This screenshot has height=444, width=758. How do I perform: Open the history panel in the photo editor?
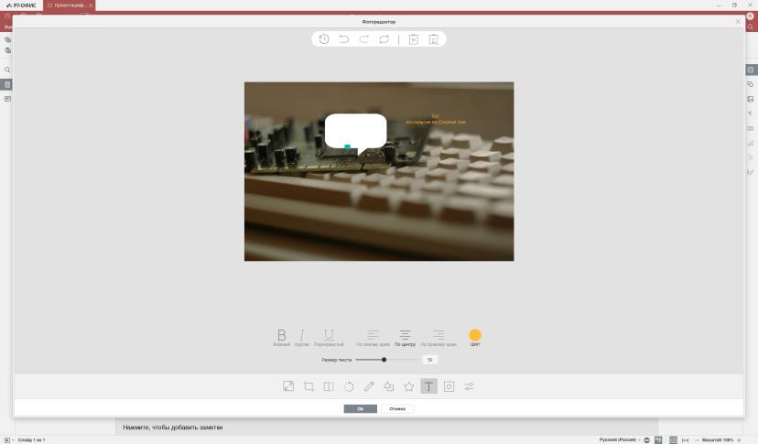[324, 39]
